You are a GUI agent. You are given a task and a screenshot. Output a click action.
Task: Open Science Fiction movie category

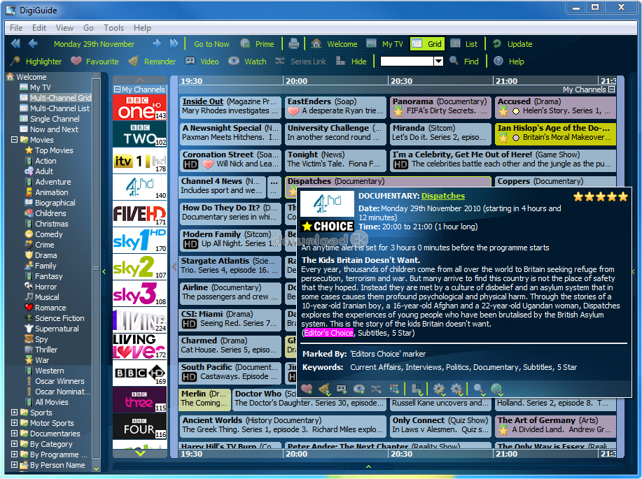coord(60,318)
